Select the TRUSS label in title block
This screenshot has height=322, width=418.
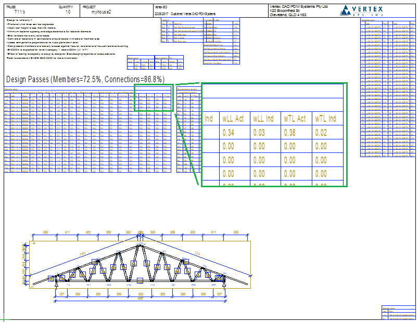11,7
